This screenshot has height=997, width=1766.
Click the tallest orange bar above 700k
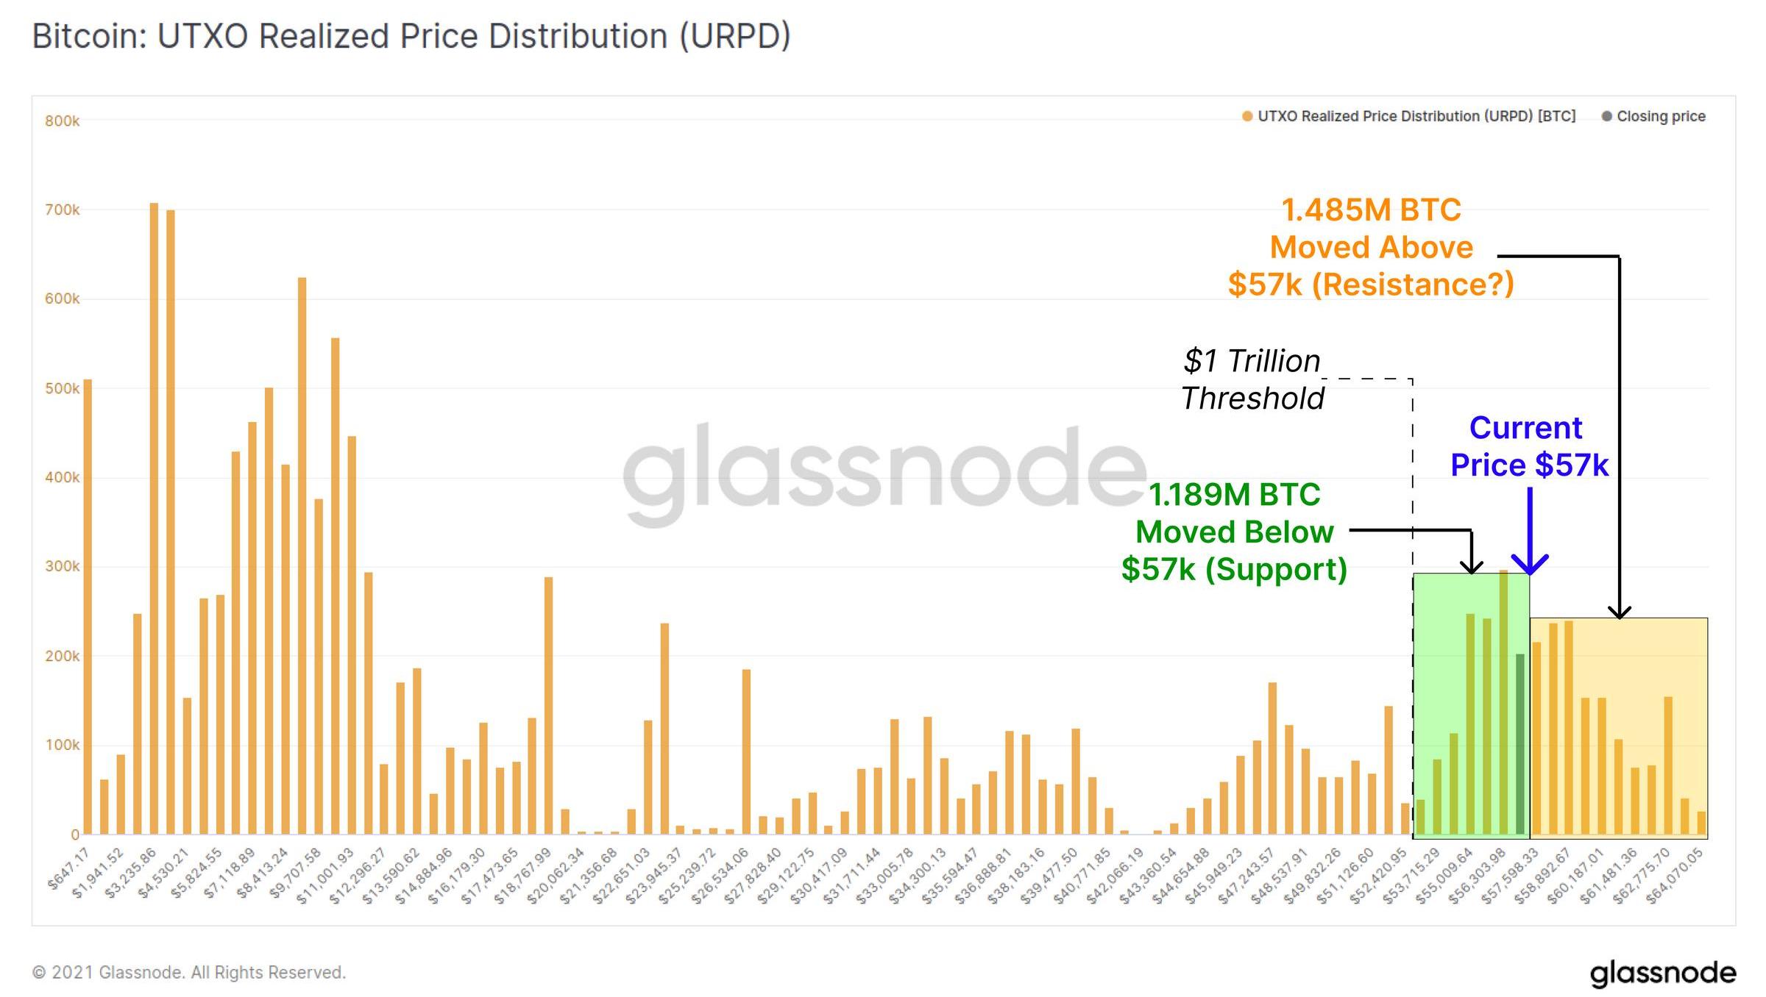(x=154, y=515)
